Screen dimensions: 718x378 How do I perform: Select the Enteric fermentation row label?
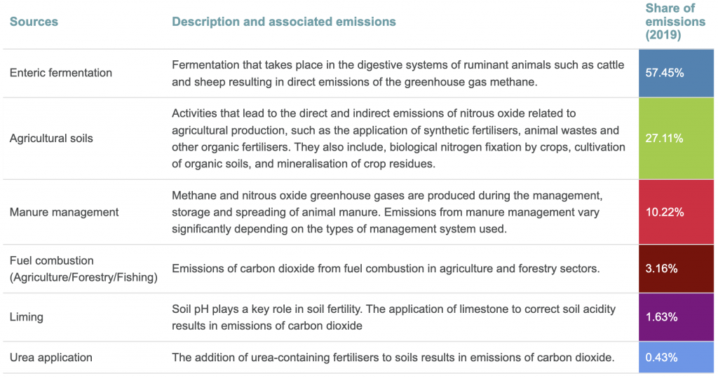pyautogui.click(x=61, y=73)
